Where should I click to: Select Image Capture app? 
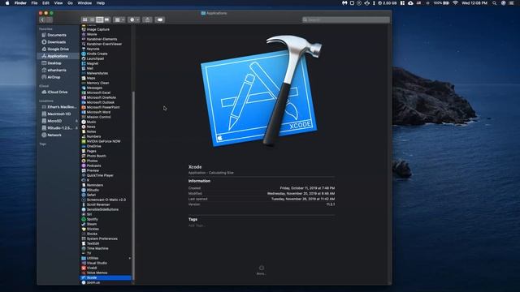(97, 29)
